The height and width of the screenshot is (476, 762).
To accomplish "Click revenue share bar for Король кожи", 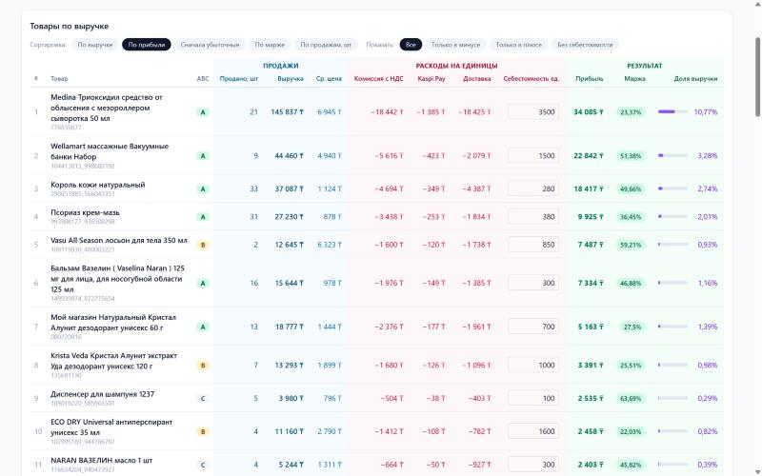I will 672,188.
